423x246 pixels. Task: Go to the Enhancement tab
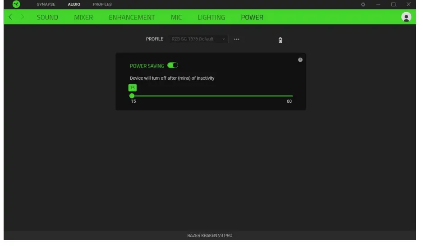point(132,17)
